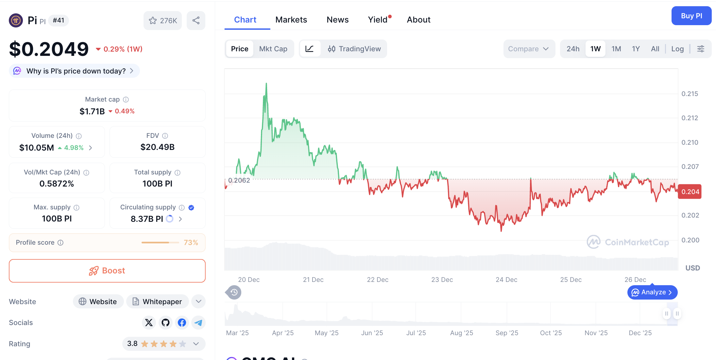Click the Profile score progress bar
Viewport: 716px width, 360px height.
pos(160,242)
